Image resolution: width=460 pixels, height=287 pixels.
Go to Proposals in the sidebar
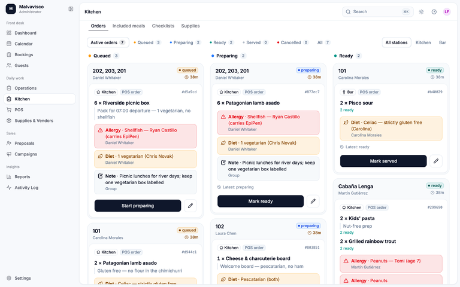(x=40, y=143)
